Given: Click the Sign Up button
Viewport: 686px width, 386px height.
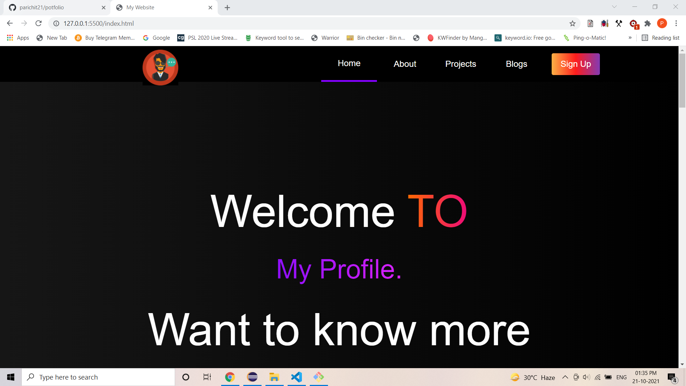Looking at the screenshot, I should [576, 64].
